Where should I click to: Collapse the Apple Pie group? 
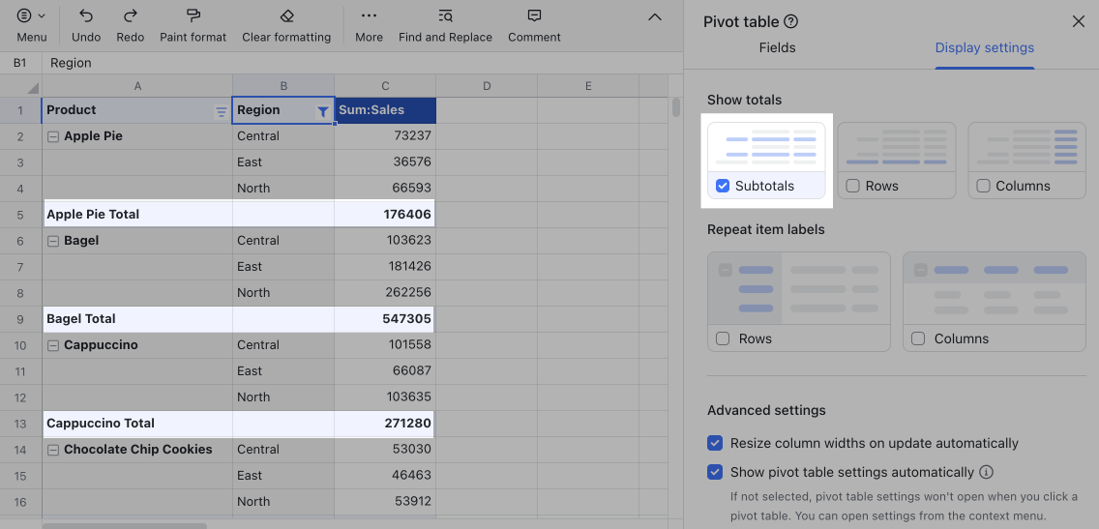click(x=53, y=136)
